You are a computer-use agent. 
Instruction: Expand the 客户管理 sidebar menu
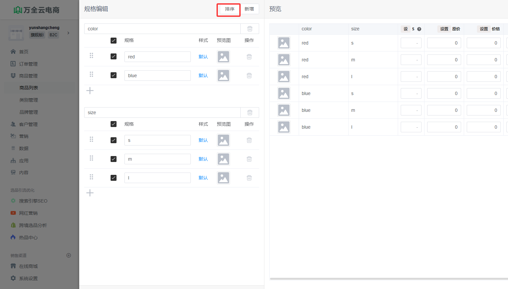pos(28,124)
